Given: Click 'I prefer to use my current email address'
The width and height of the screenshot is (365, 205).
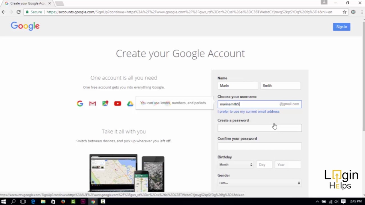Looking at the screenshot, I should click(248, 112).
